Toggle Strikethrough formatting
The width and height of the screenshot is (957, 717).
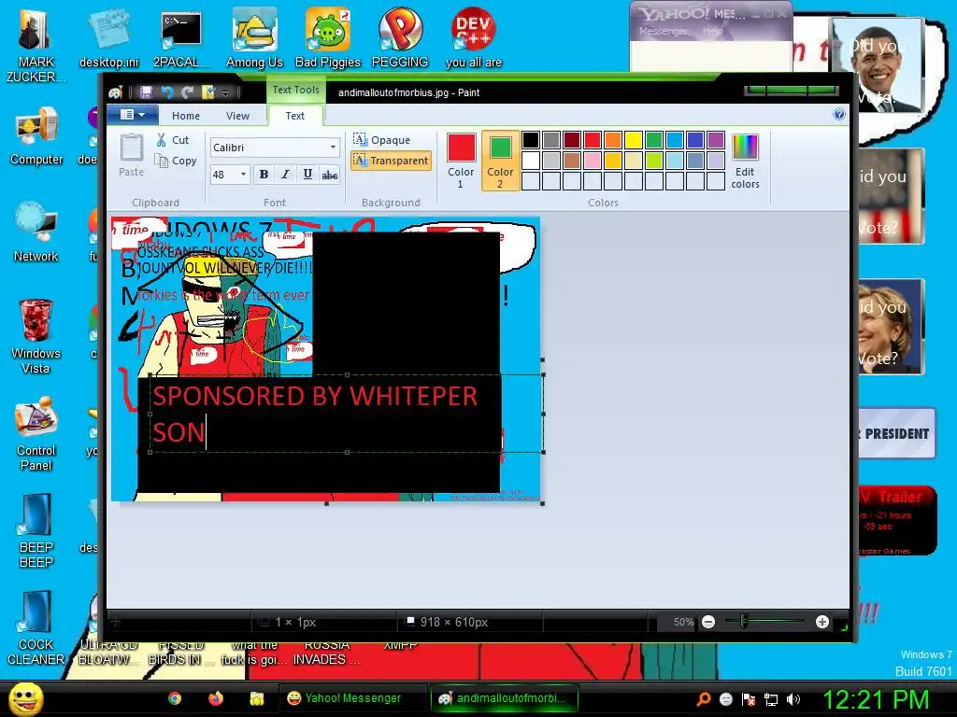tap(330, 175)
